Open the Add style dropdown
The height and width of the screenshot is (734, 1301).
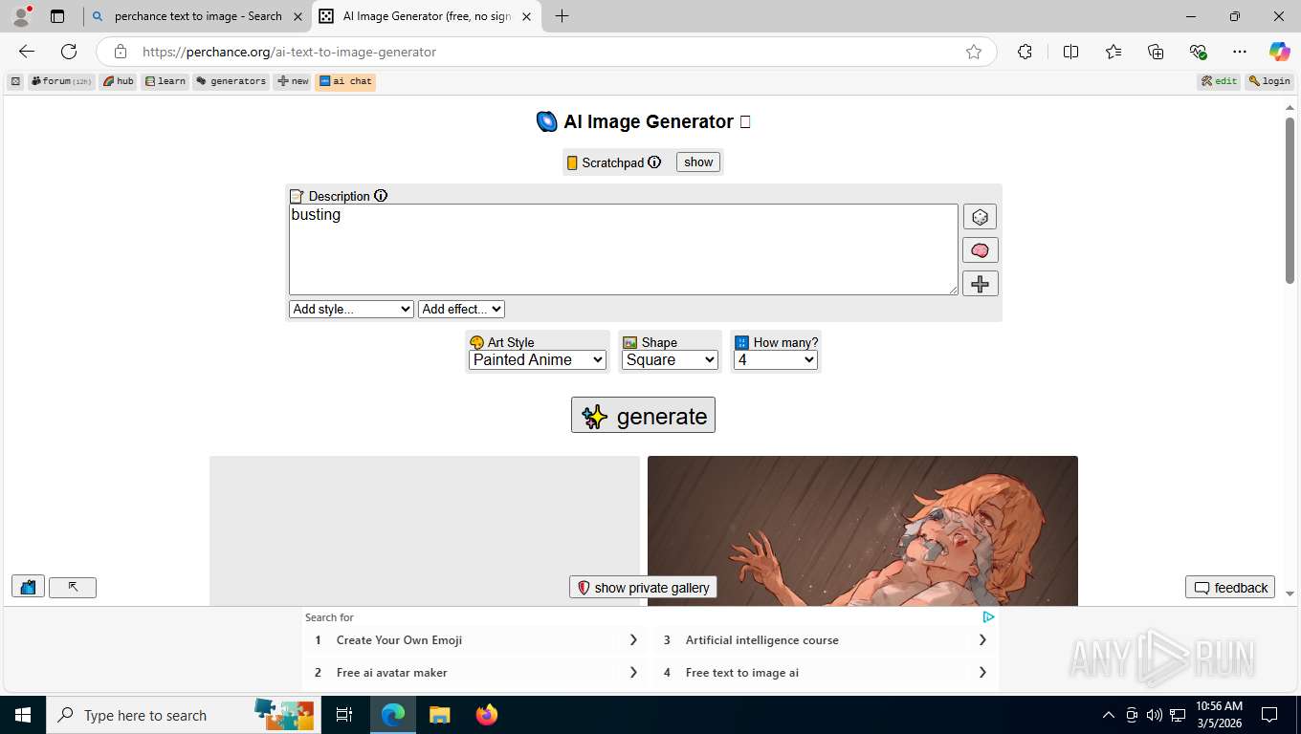tap(351, 309)
